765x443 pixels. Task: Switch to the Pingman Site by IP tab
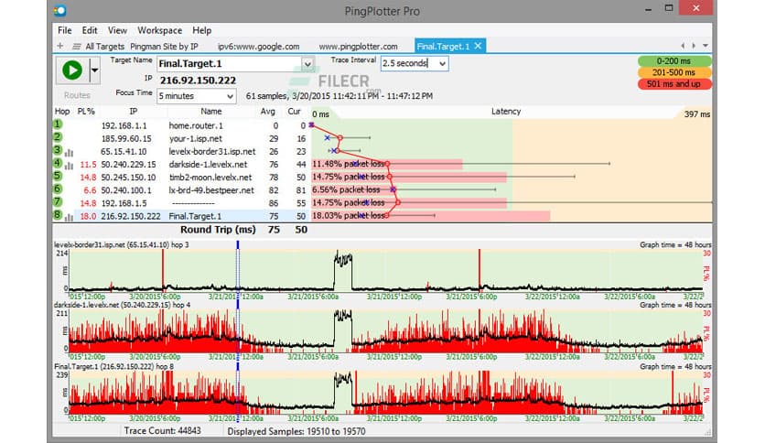click(x=164, y=47)
